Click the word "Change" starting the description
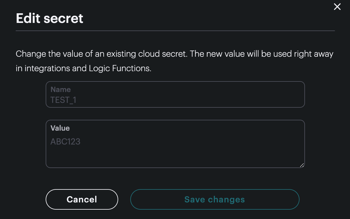 pos(31,54)
